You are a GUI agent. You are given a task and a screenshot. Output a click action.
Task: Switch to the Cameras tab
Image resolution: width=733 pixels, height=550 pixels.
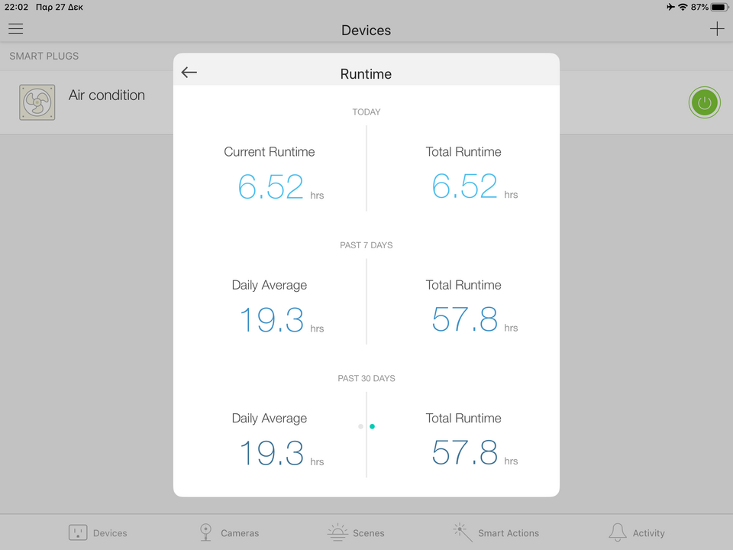[x=228, y=532]
